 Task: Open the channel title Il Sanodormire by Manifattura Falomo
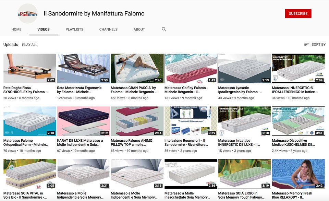click(x=94, y=14)
